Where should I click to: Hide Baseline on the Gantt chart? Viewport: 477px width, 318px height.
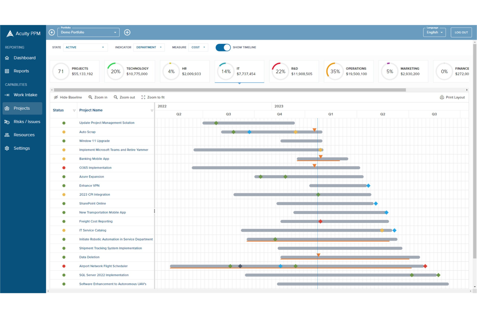pos(68,97)
